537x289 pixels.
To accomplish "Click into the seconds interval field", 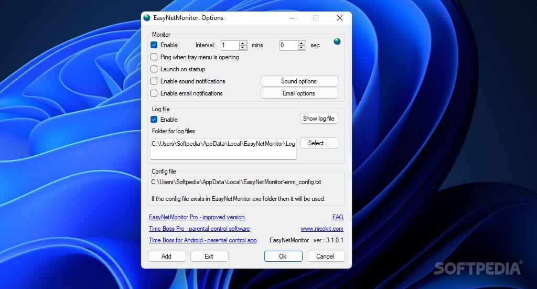I will [x=289, y=45].
